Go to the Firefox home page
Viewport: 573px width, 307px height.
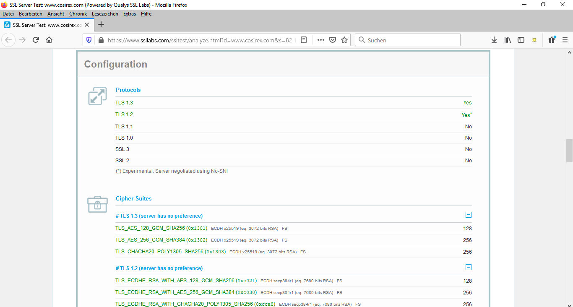tap(49, 40)
